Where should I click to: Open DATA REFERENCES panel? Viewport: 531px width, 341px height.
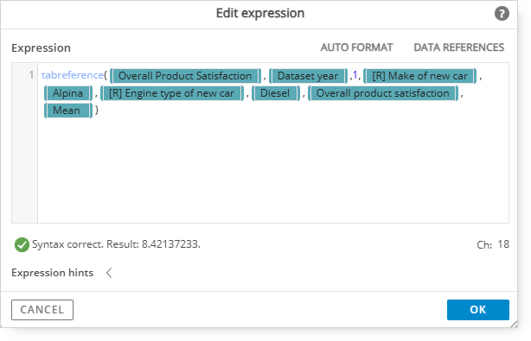[x=459, y=47]
